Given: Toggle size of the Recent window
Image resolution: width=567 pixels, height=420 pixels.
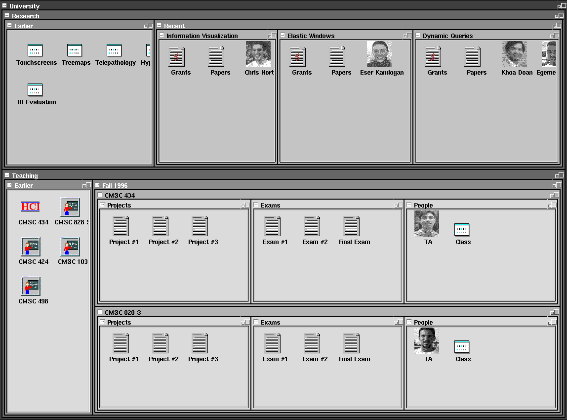Looking at the screenshot, I should (557, 26).
